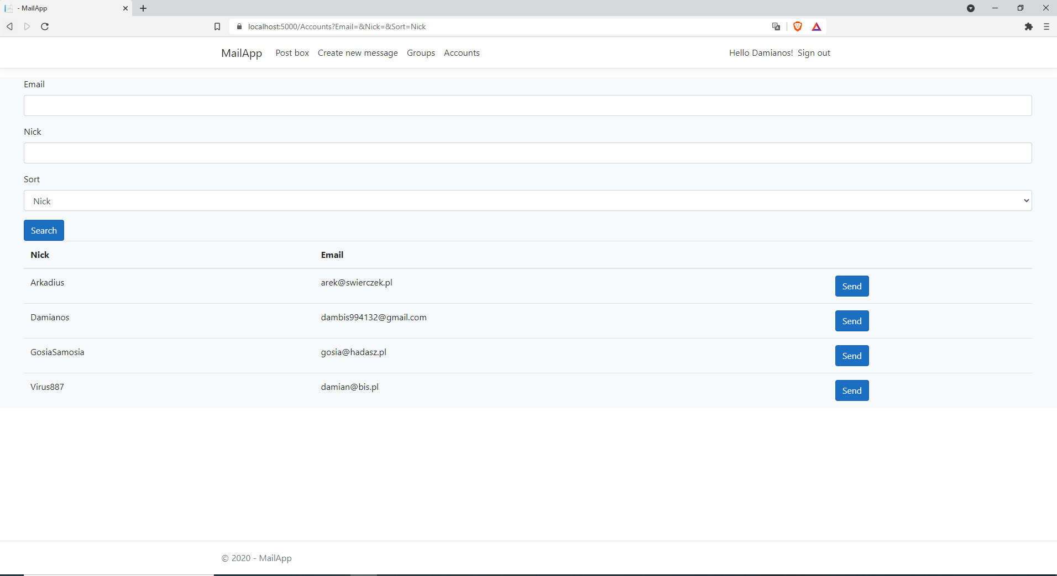Open Brave Shields lion icon
The image size is (1057, 576).
pos(798,27)
